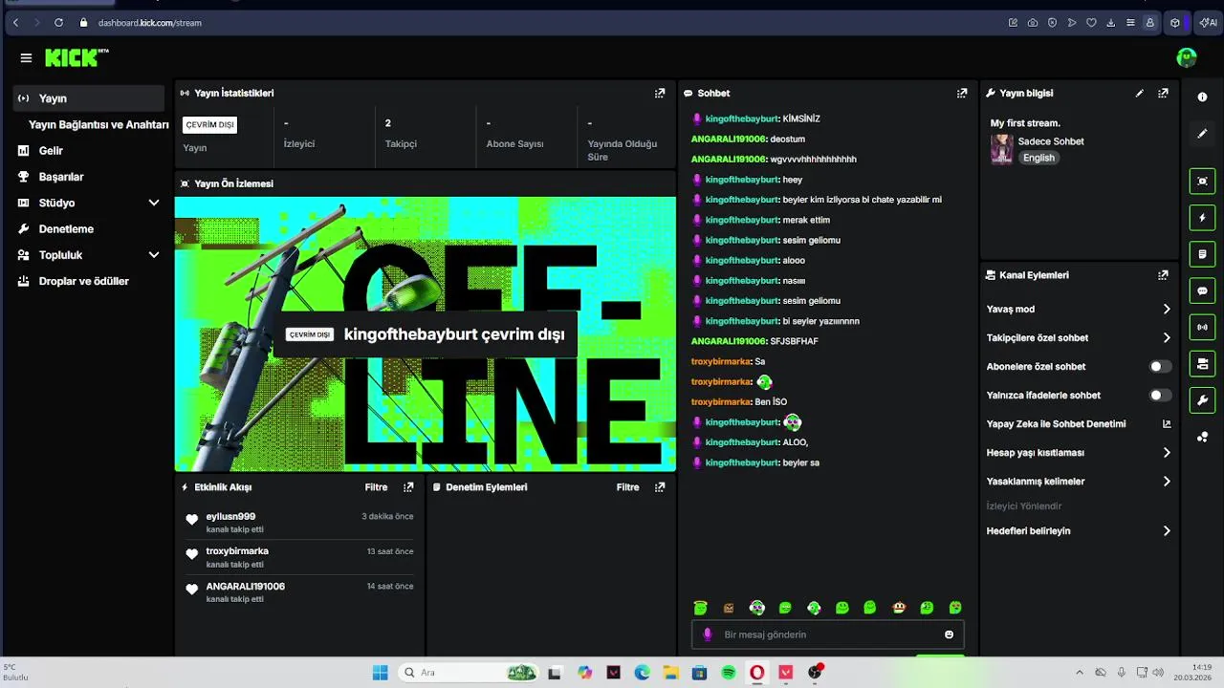Enable Yalnızca ifadelerle sohbet toggle
1224x688 pixels.
[1160, 395]
